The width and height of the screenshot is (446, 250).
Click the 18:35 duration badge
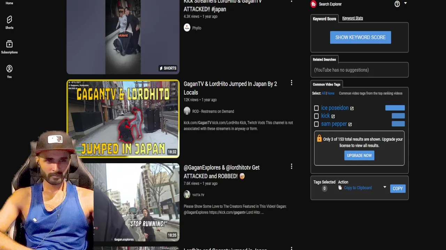click(172, 235)
